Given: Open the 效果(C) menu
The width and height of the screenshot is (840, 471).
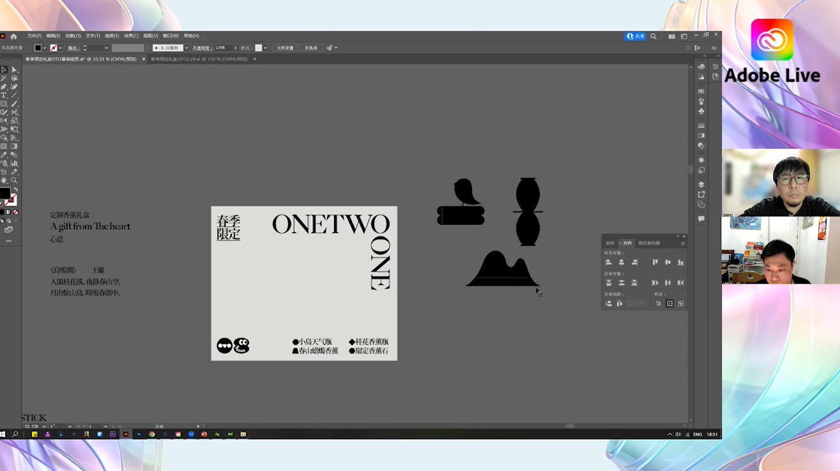Looking at the screenshot, I should (x=131, y=36).
